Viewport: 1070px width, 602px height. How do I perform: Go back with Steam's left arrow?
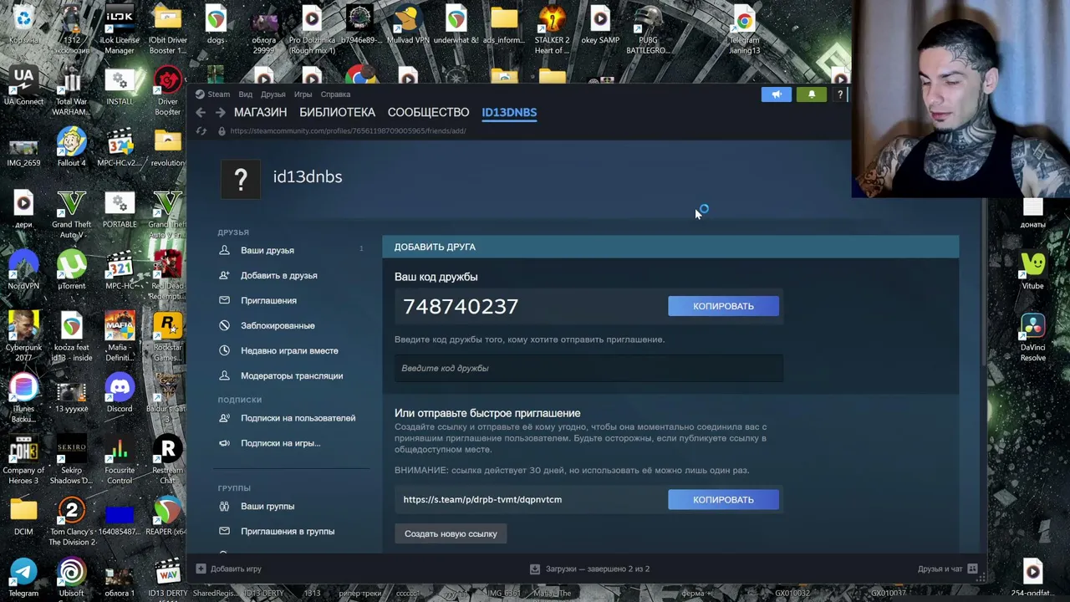pos(201,112)
